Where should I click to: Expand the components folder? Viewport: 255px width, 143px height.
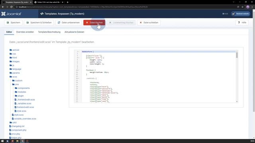pos(22,88)
